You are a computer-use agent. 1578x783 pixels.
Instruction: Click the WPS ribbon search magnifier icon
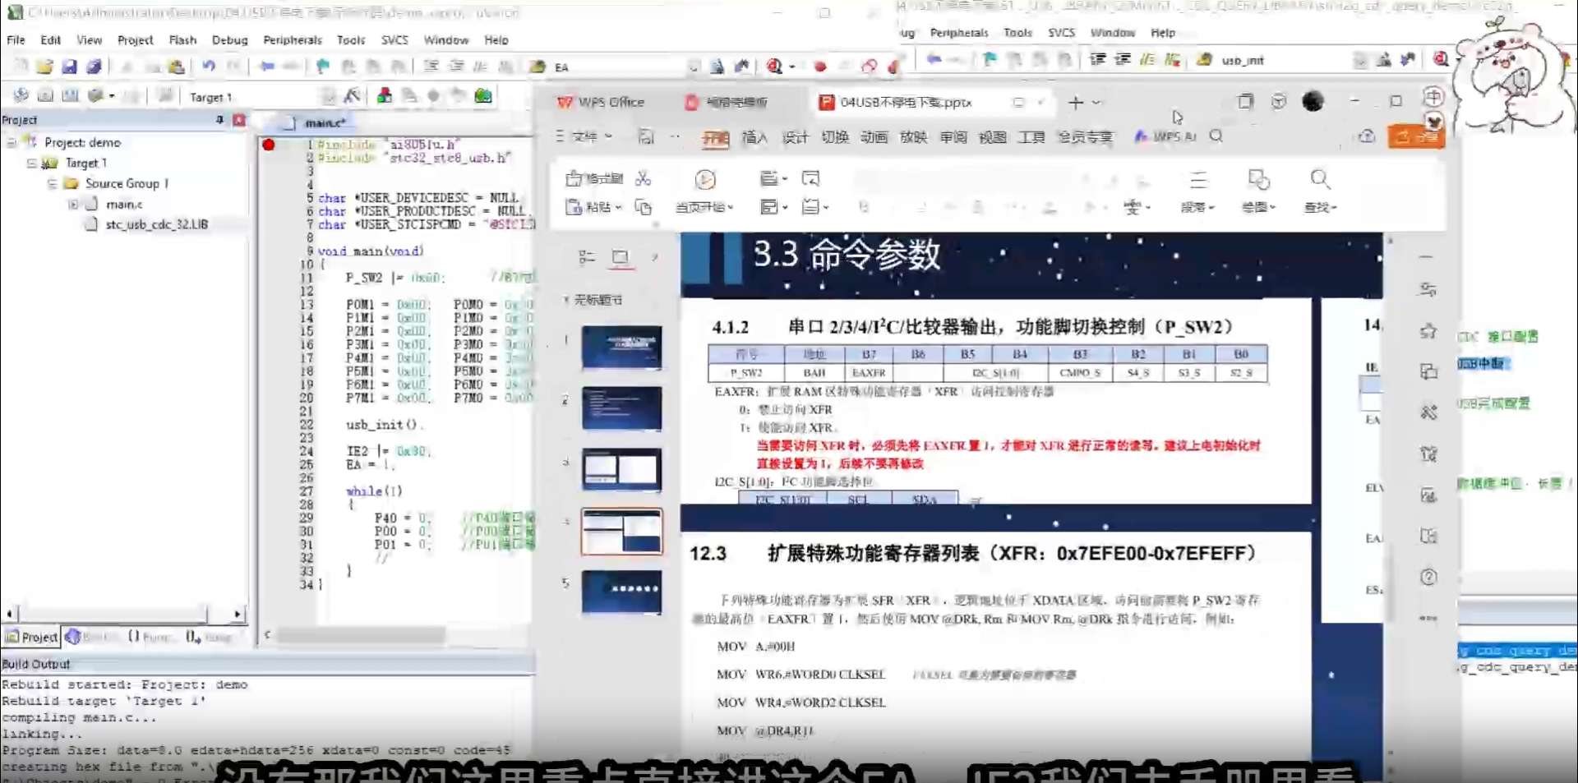[x=1216, y=136]
